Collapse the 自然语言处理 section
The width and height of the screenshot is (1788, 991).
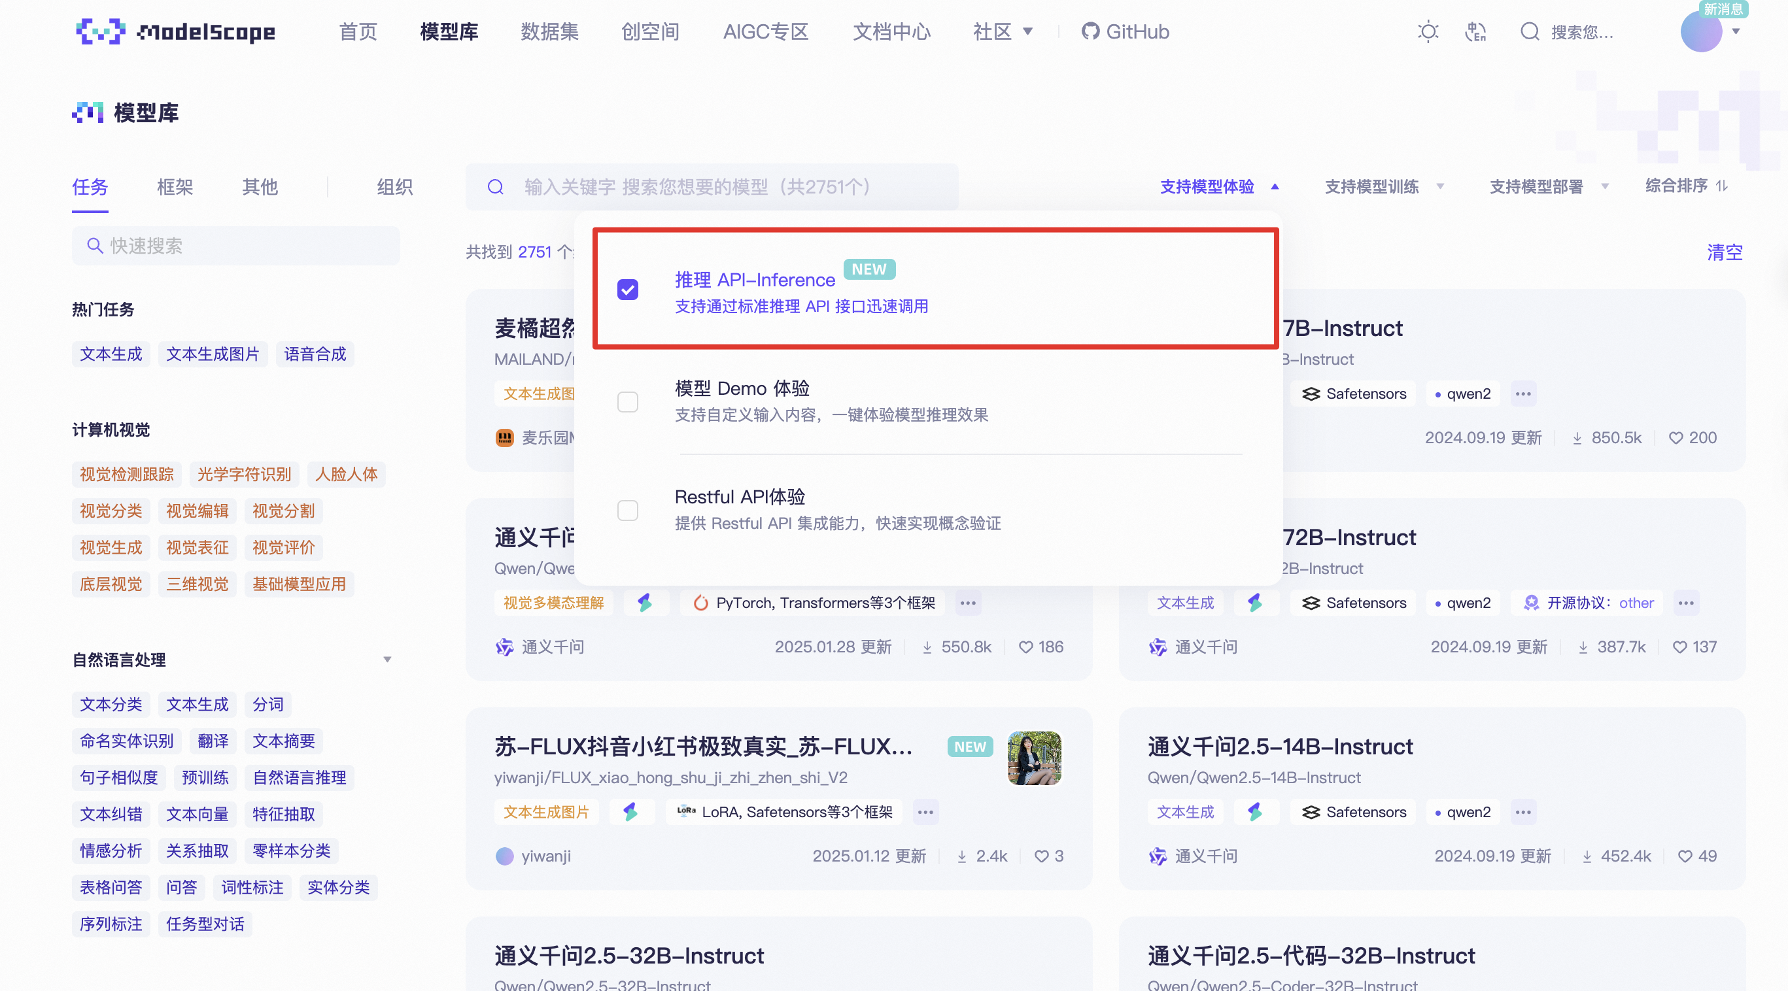pyautogui.click(x=387, y=660)
